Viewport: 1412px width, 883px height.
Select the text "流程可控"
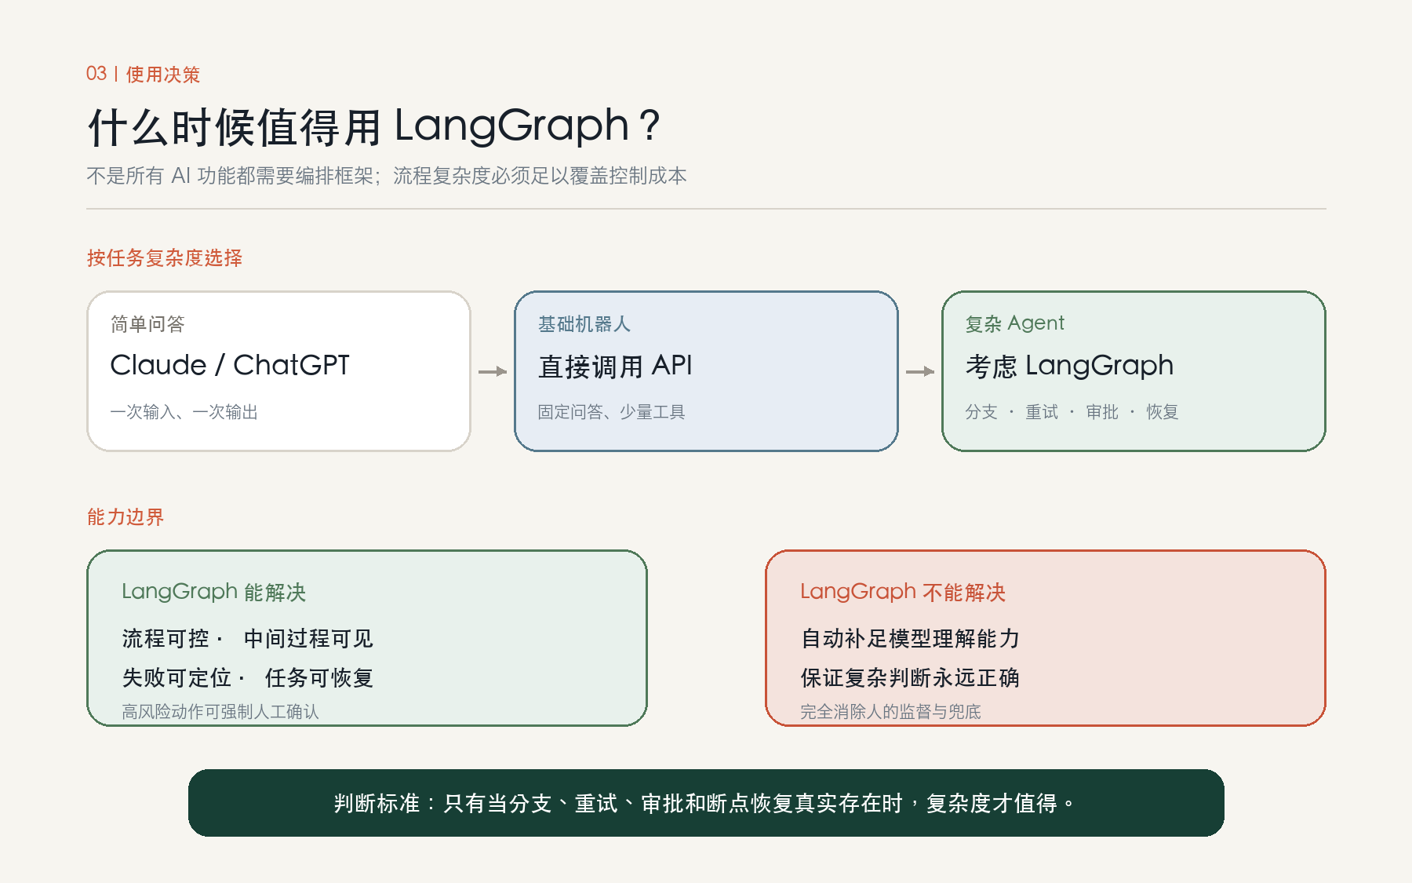(166, 639)
